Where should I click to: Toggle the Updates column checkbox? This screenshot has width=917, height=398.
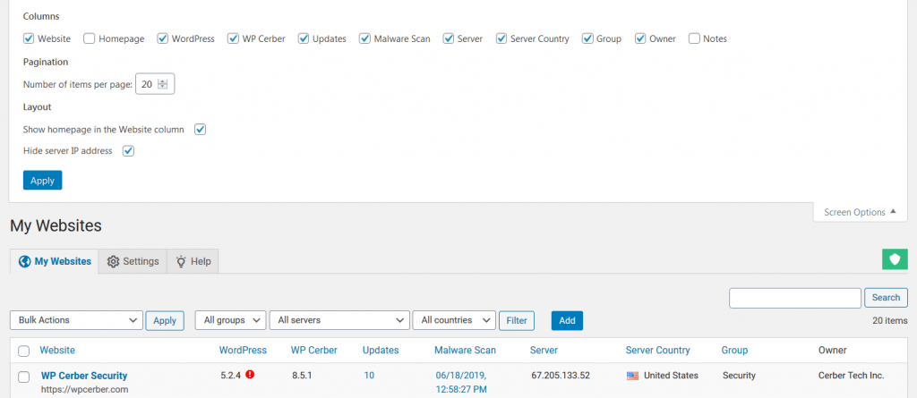[303, 38]
